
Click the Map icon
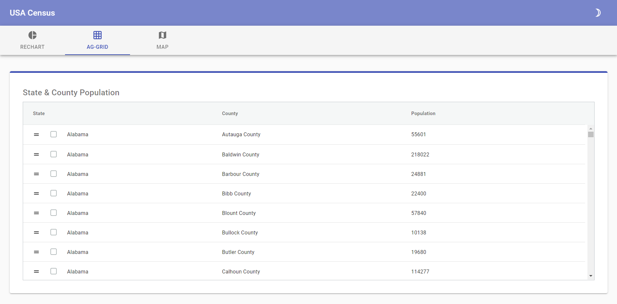coord(163,35)
